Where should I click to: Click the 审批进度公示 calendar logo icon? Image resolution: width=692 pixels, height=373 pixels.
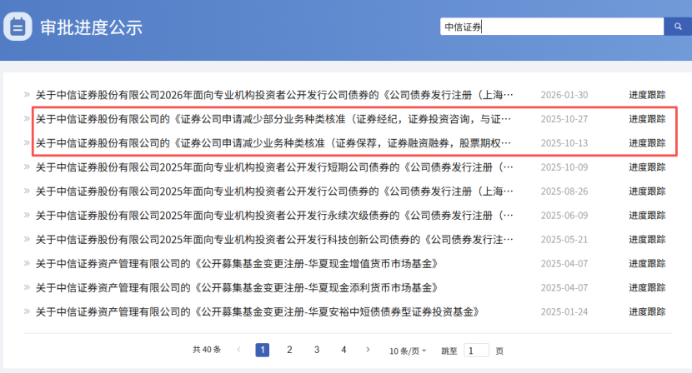pos(18,27)
